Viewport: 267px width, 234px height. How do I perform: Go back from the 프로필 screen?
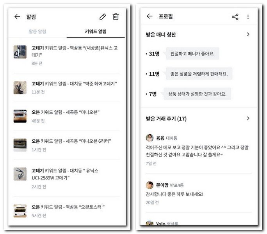pos(150,16)
